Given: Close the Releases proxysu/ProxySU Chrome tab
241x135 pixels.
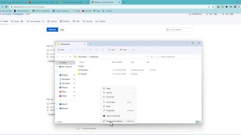Looking at the screenshot, I should point(119,2).
